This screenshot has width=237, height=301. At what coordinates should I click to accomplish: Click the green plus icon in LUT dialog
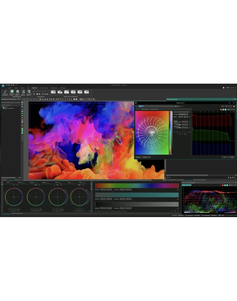181,106
